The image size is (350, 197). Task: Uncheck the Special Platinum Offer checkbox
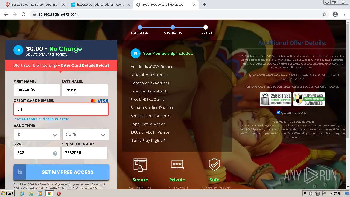(278, 112)
